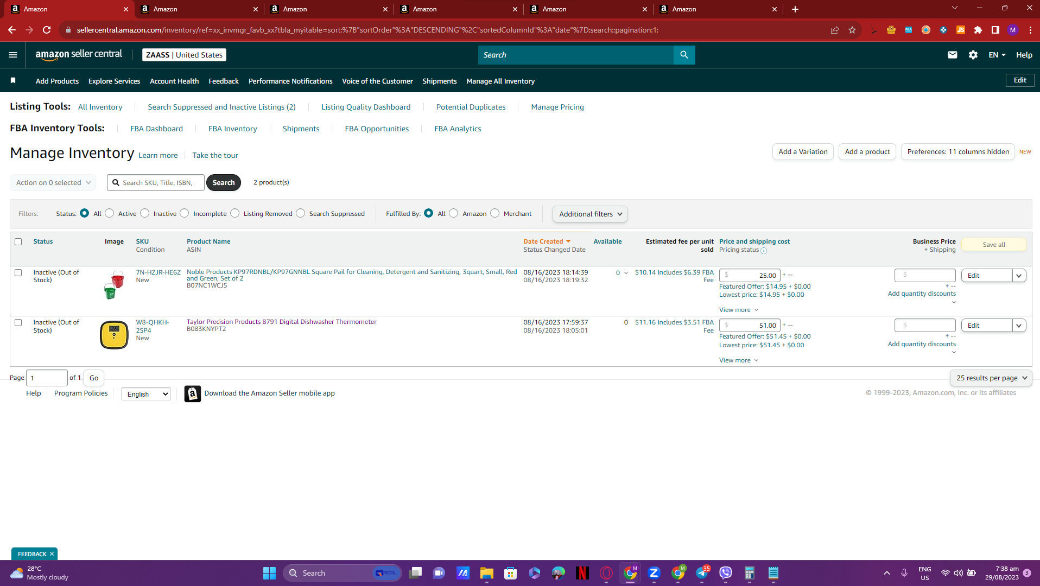Select the Listing Removed status radio

point(235,213)
